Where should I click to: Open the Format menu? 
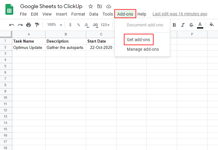pyautogui.click(x=78, y=14)
